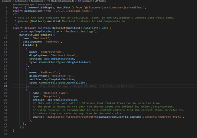
Task: Open the fields symbol breadcrumb
Action: pos(102,1)
